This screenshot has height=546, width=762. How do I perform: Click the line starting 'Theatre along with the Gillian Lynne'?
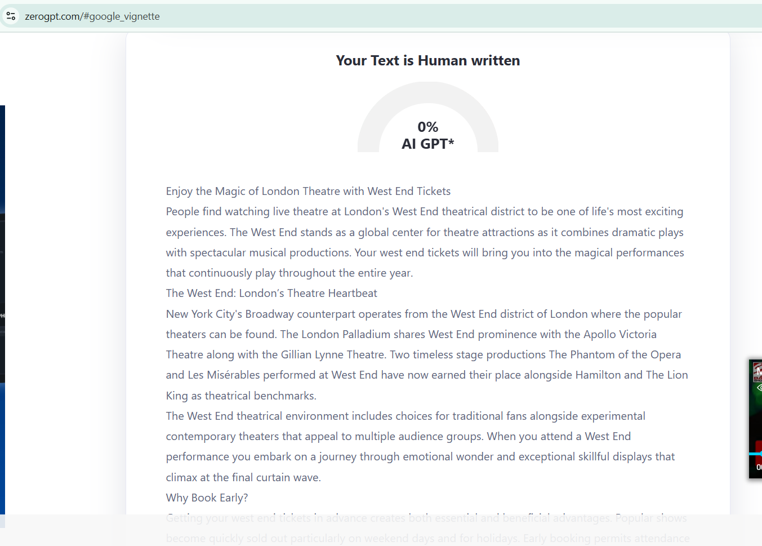click(424, 354)
